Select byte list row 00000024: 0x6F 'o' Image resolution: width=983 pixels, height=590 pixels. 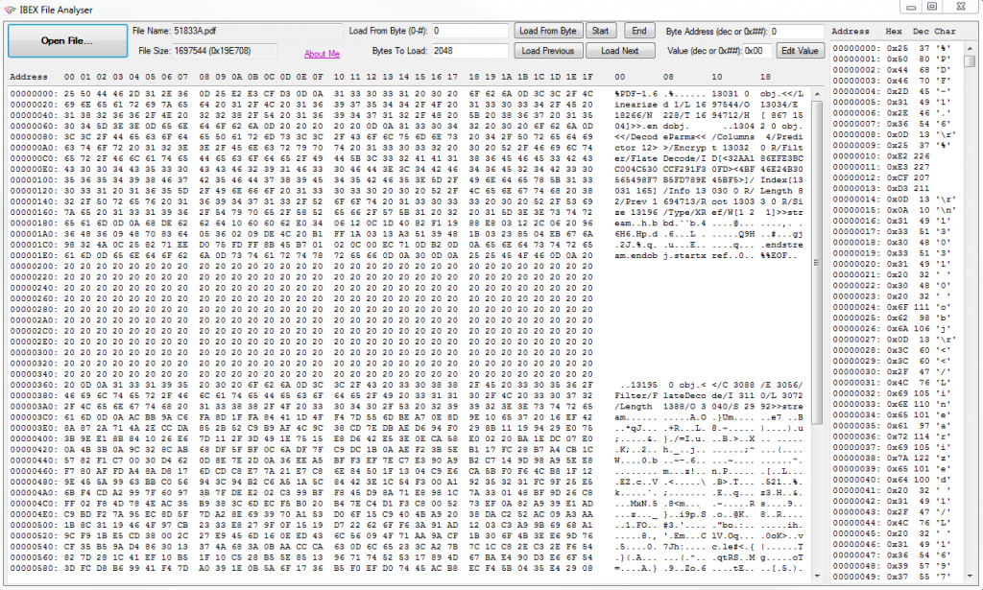893,307
